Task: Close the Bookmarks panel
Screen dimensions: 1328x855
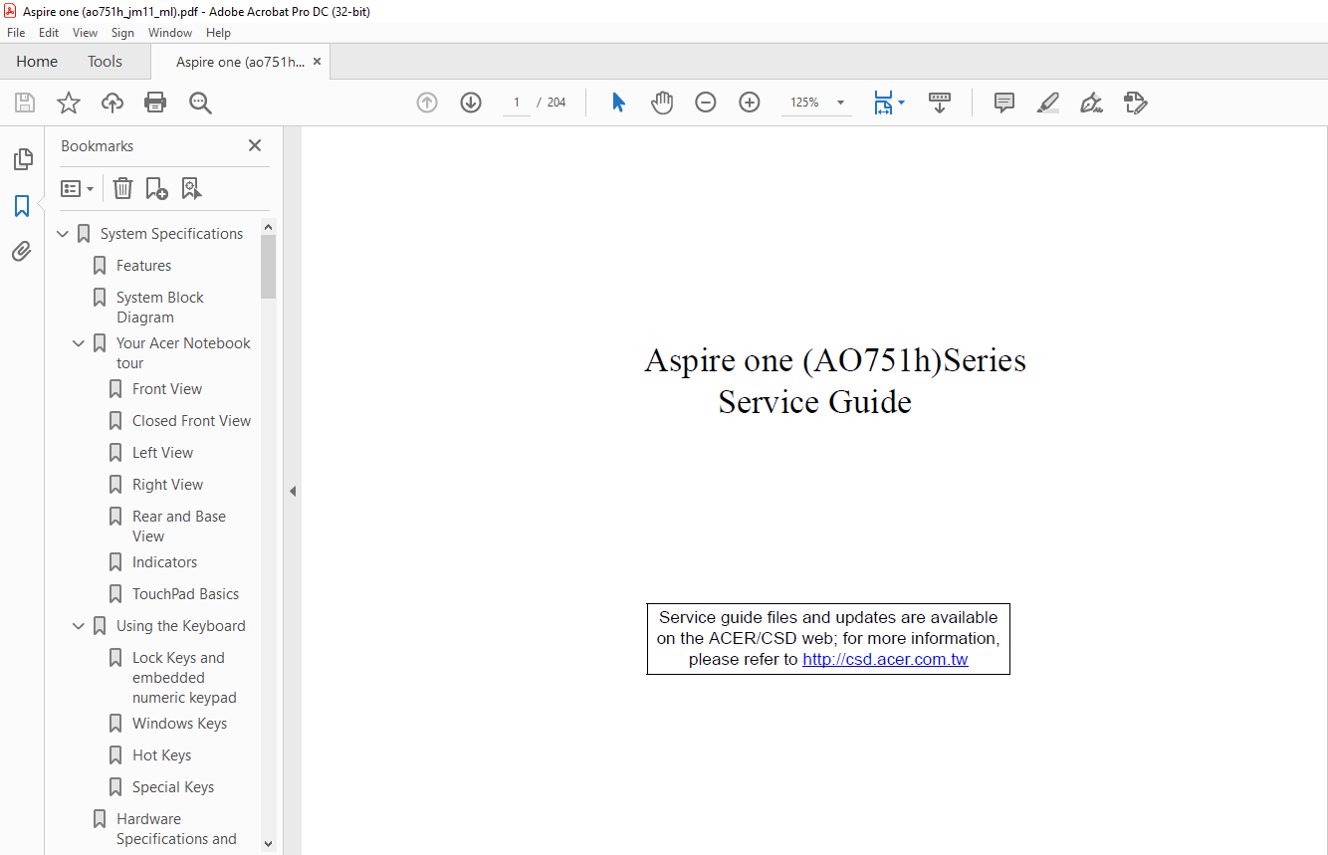Action: click(x=255, y=145)
